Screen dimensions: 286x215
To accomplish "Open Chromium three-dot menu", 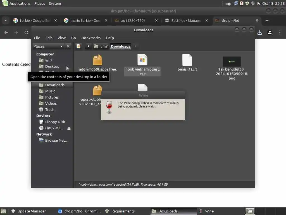I will (280, 32).
